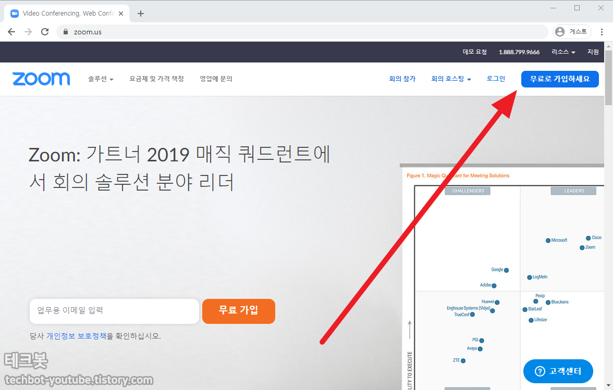Go back with the browser back arrow
Viewport: 613px width, 390px height.
coord(11,32)
